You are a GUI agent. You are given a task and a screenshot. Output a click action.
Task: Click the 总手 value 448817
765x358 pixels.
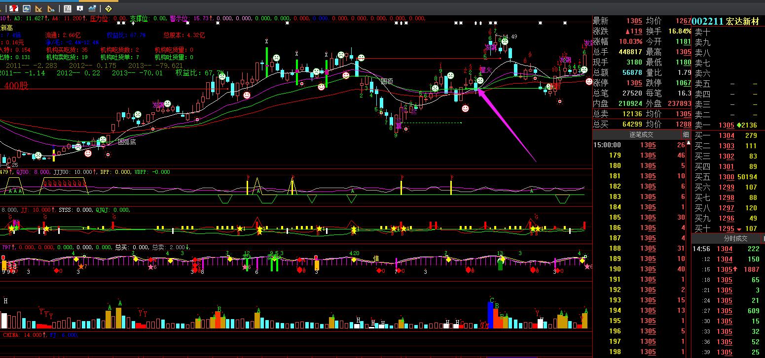(630, 52)
